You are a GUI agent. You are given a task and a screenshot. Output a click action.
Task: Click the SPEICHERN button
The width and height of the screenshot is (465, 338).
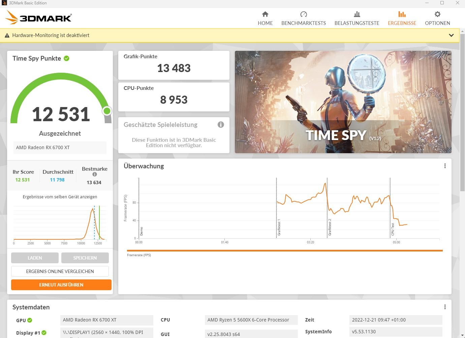[x=85, y=258]
